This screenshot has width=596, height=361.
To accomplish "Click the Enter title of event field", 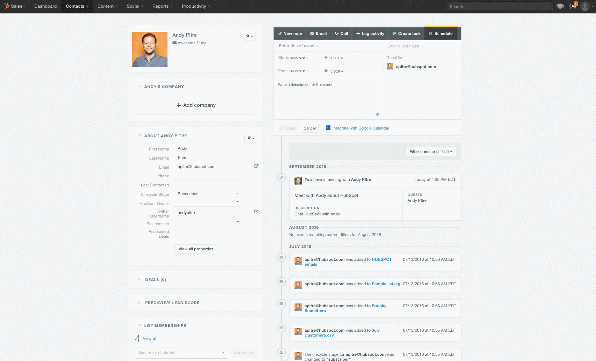I will pos(328,46).
